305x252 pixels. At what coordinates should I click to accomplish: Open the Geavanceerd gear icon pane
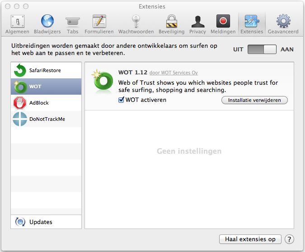pos(283,24)
